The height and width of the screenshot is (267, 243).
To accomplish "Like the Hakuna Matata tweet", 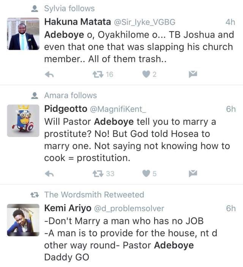I will tap(146, 75).
